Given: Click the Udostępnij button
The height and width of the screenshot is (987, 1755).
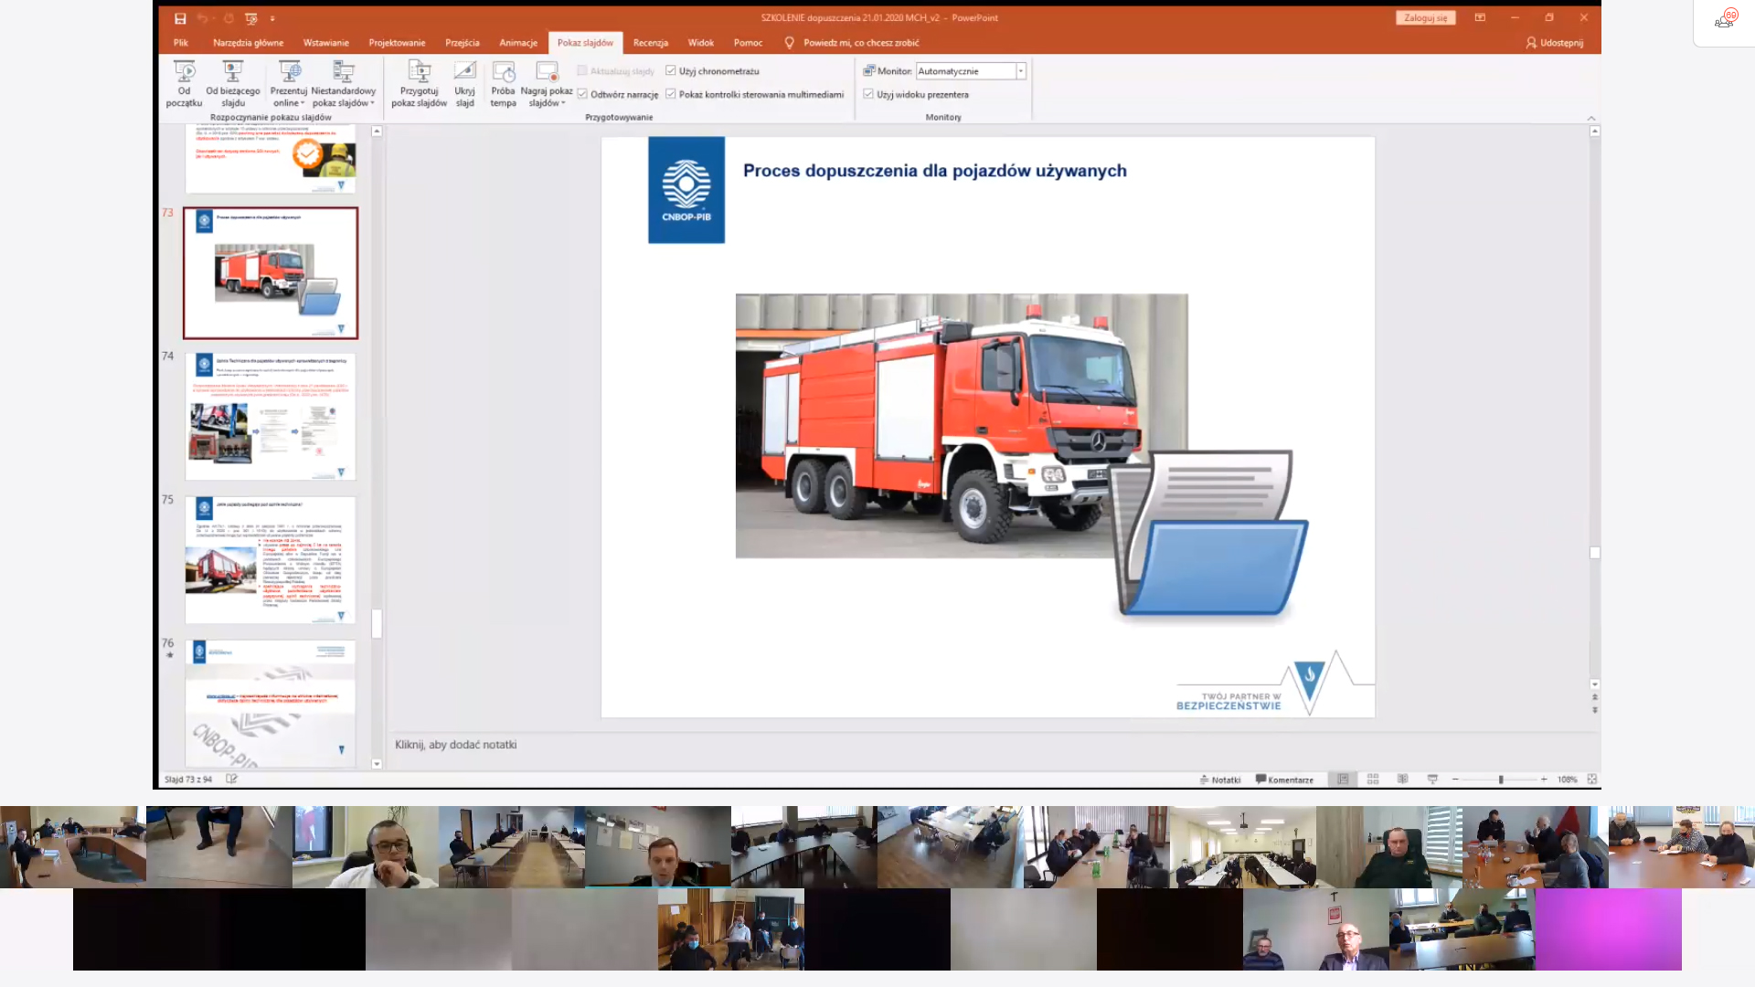Looking at the screenshot, I should click(x=1554, y=43).
